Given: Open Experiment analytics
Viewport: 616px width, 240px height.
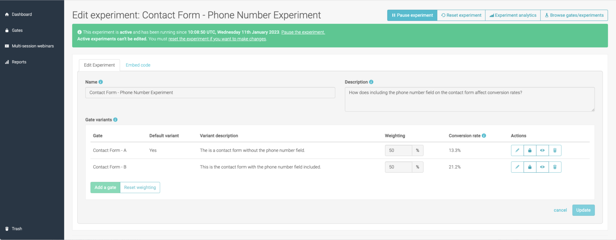Looking at the screenshot, I should [513, 15].
